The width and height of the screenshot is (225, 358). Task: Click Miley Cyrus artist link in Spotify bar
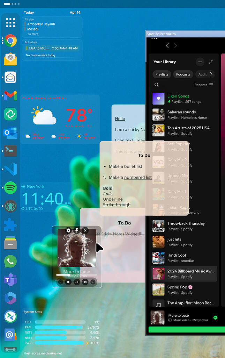pos(200,320)
